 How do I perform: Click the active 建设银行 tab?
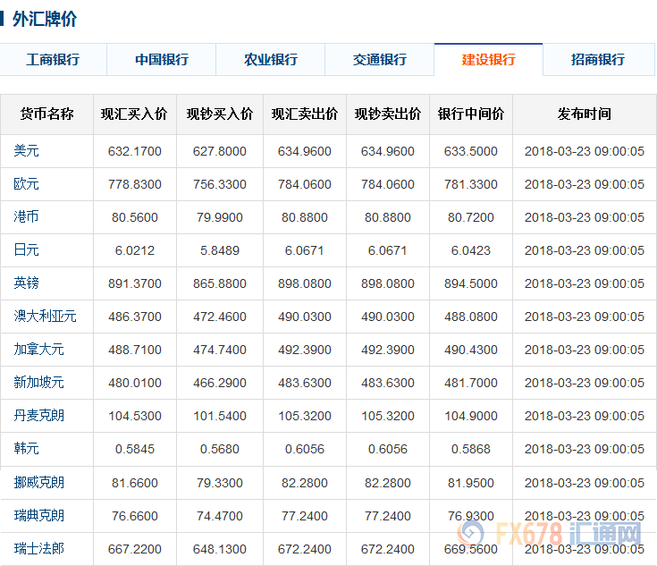click(488, 60)
